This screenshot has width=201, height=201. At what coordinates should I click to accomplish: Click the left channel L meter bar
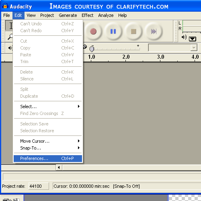pyautogui.click(x=192, y=23)
